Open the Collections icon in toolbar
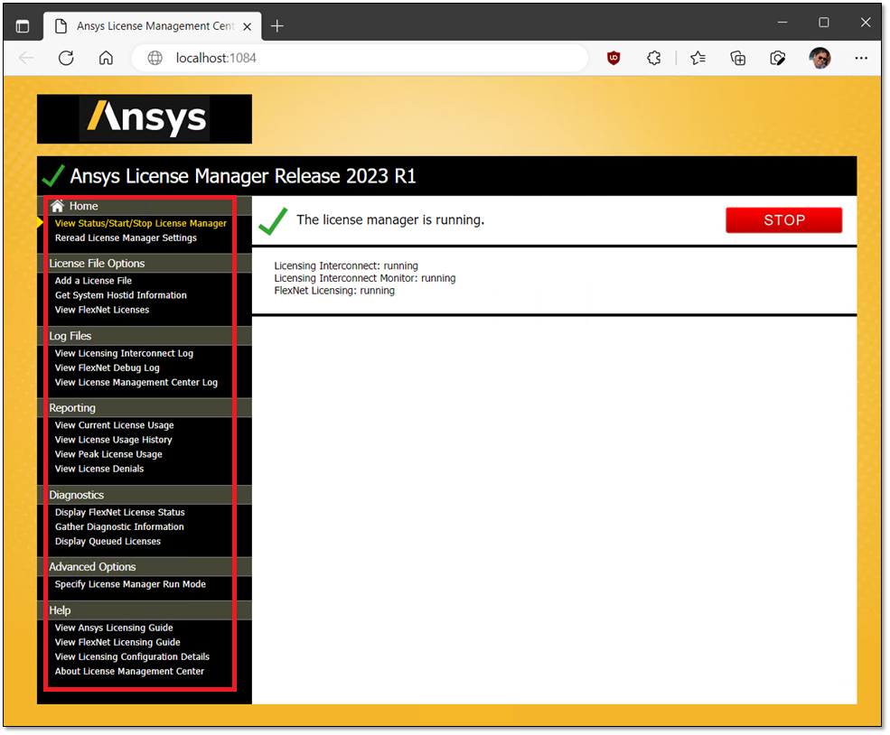 [x=738, y=58]
